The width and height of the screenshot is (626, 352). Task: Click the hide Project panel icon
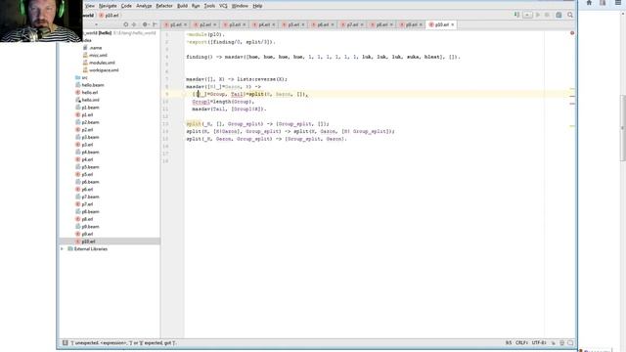[155, 24]
